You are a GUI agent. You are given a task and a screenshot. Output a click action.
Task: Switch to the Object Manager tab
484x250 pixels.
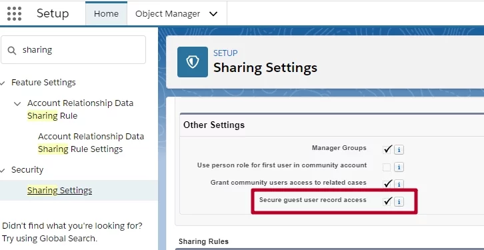[167, 14]
